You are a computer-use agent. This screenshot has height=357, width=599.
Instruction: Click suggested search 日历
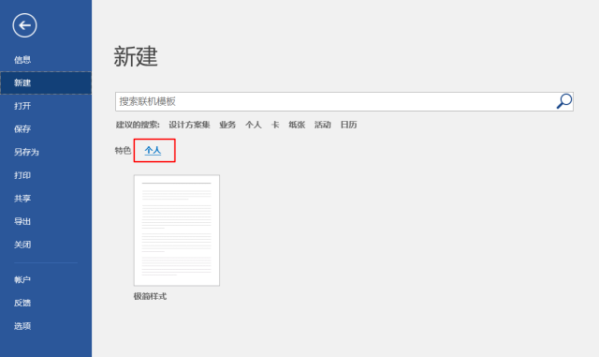[x=348, y=125]
